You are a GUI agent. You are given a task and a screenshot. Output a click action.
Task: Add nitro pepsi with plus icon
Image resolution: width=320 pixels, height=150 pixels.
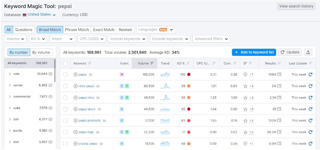75,86
